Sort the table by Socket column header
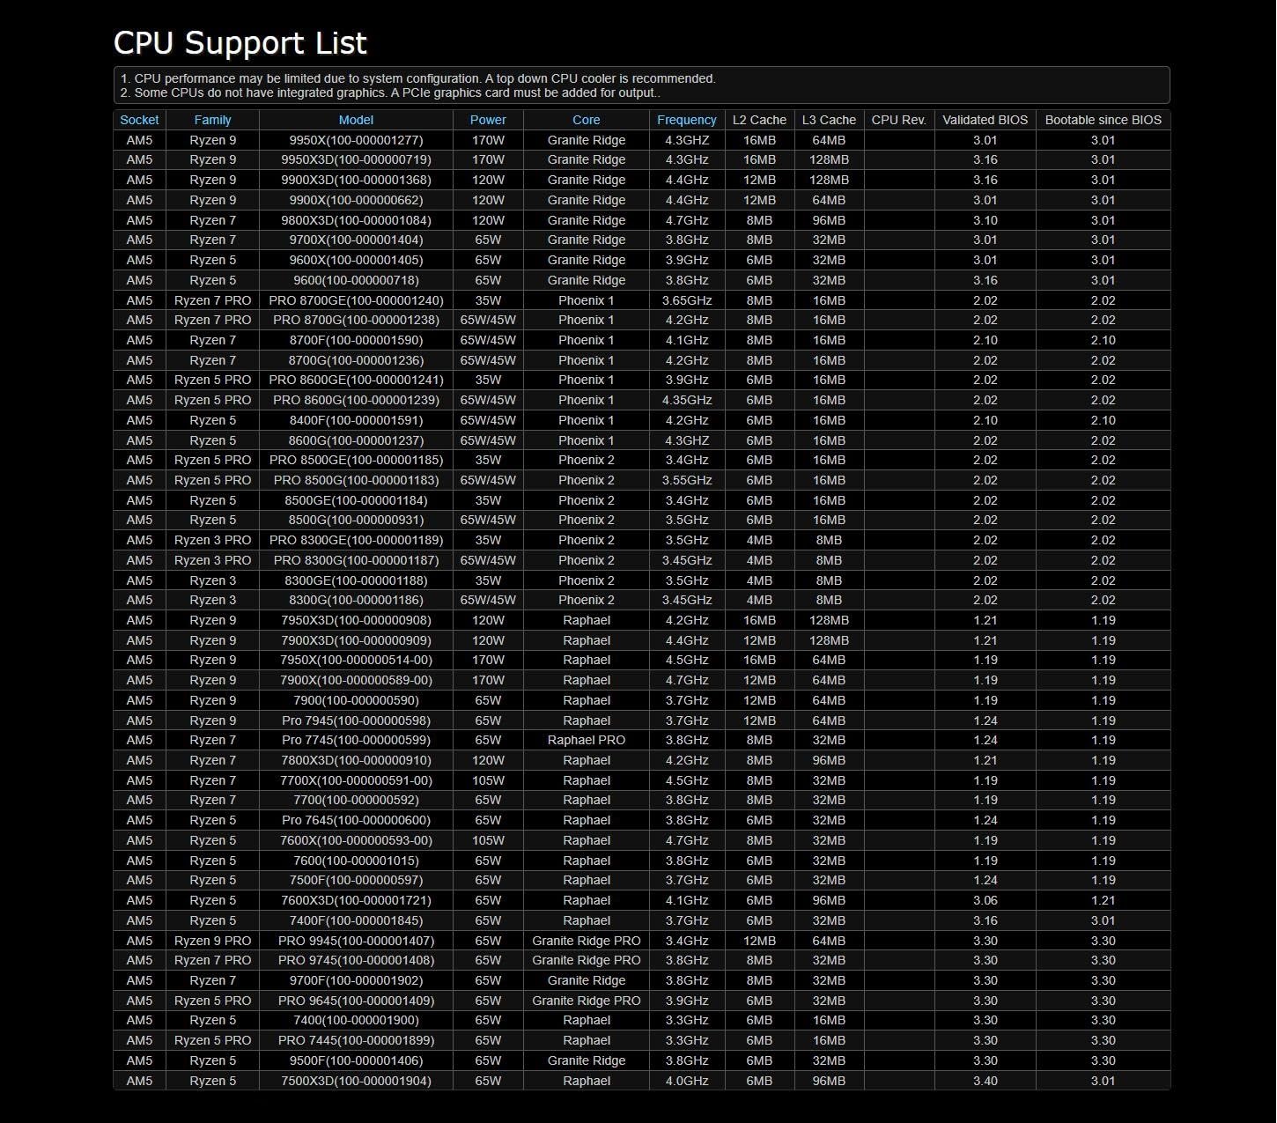The image size is (1277, 1123). point(139,120)
